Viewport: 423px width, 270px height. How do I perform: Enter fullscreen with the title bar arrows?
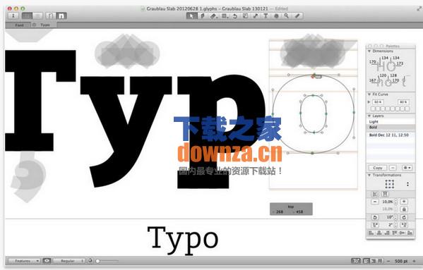(x=419, y=8)
